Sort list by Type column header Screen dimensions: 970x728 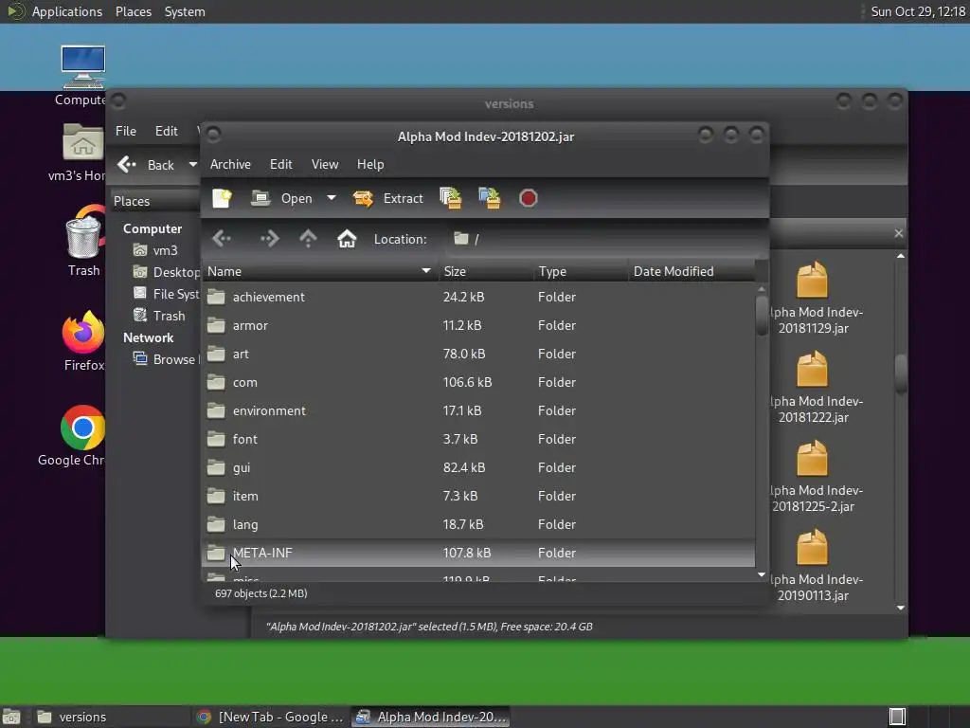click(x=581, y=271)
